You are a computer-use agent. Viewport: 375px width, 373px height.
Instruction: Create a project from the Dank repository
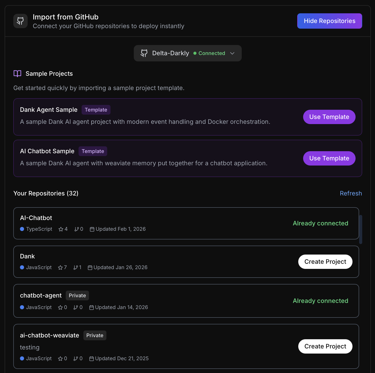tap(325, 262)
